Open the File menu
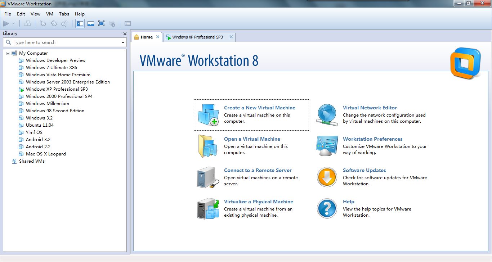 [8, 14]
